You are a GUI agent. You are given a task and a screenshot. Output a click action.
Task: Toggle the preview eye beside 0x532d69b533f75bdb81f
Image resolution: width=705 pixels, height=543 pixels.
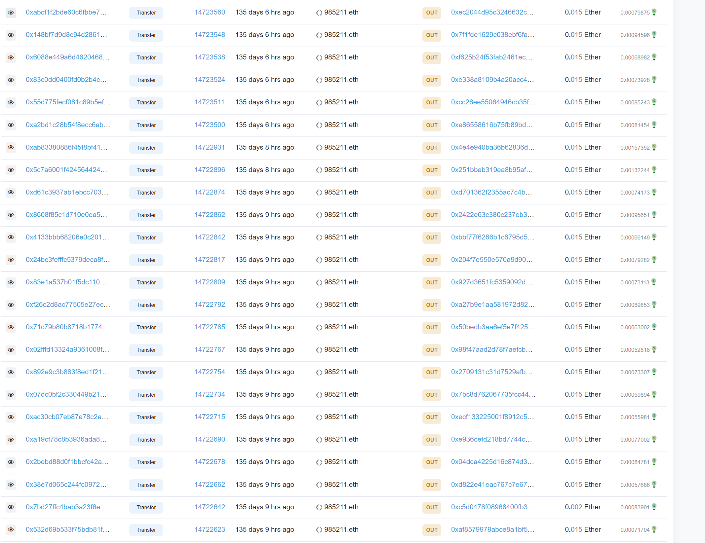[11, 530]
